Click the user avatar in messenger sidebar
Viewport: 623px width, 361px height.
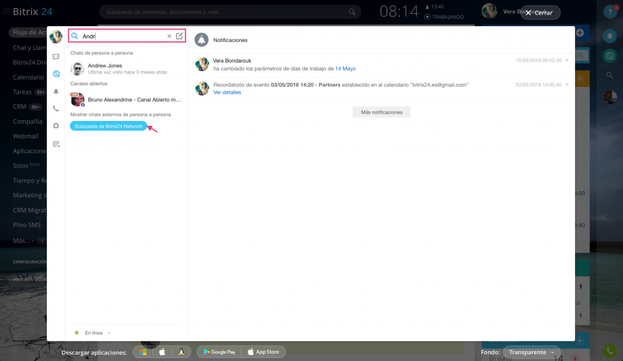pos(56,36)
